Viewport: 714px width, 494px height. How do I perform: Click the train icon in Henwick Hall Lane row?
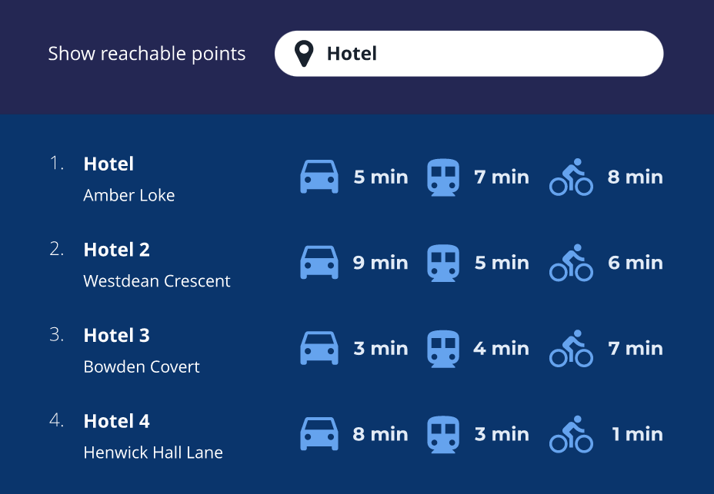click(443, 434)
